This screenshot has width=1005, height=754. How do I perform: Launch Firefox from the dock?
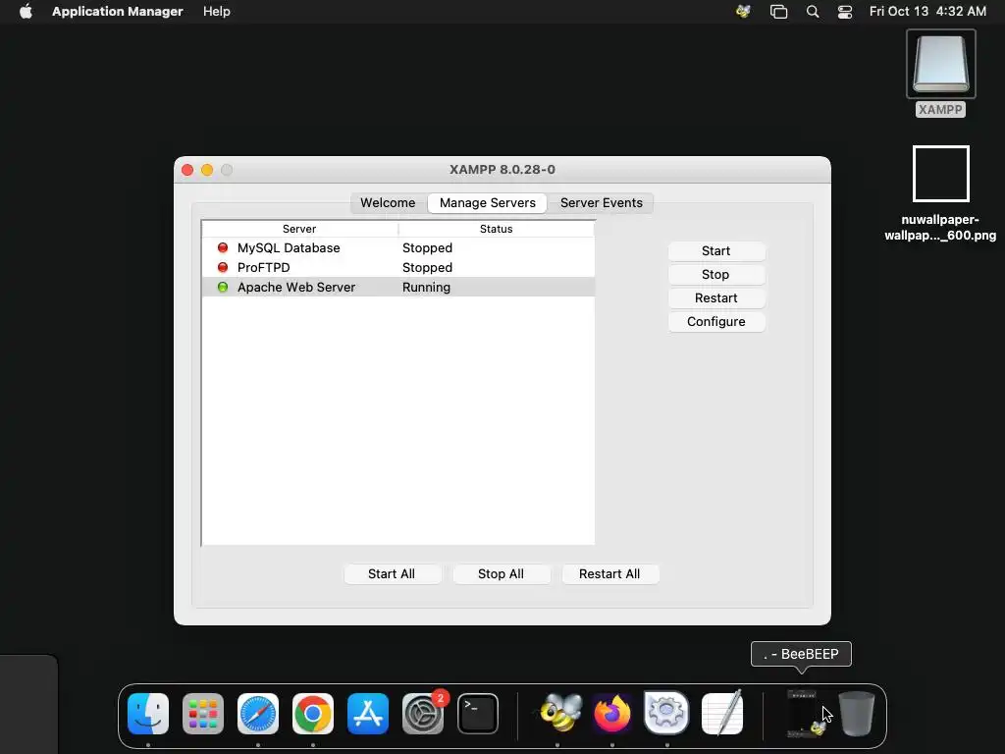pos(612,714)
